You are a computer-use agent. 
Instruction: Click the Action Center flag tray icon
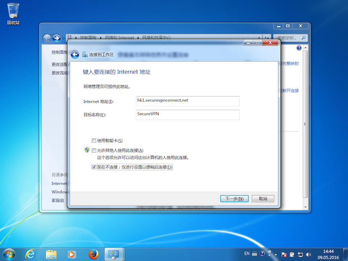pos(284,254)
